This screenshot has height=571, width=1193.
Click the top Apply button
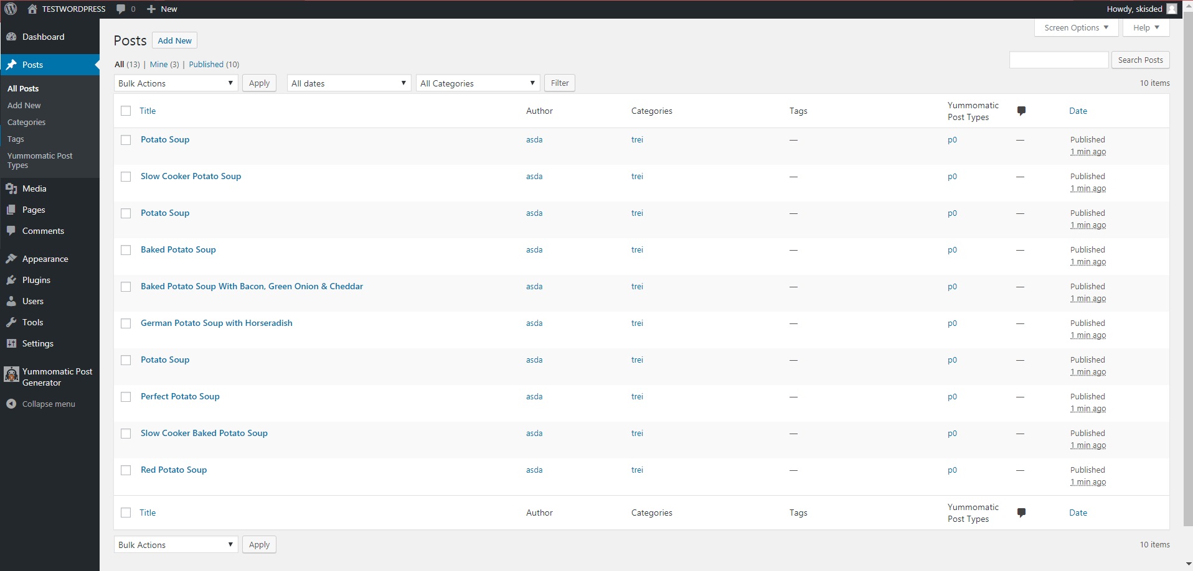pos(260,83)
